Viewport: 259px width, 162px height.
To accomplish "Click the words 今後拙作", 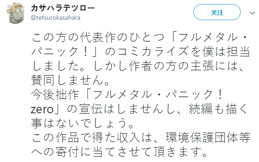I will pyautogui.click(x=55, y=94).
